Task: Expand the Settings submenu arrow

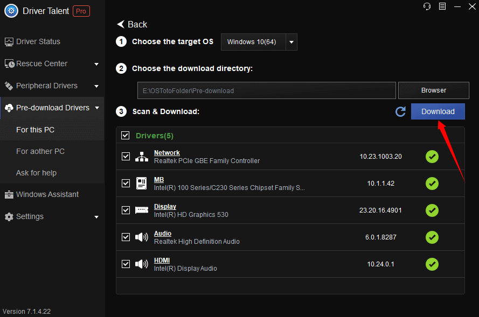Action: click(x=96, y=217)
